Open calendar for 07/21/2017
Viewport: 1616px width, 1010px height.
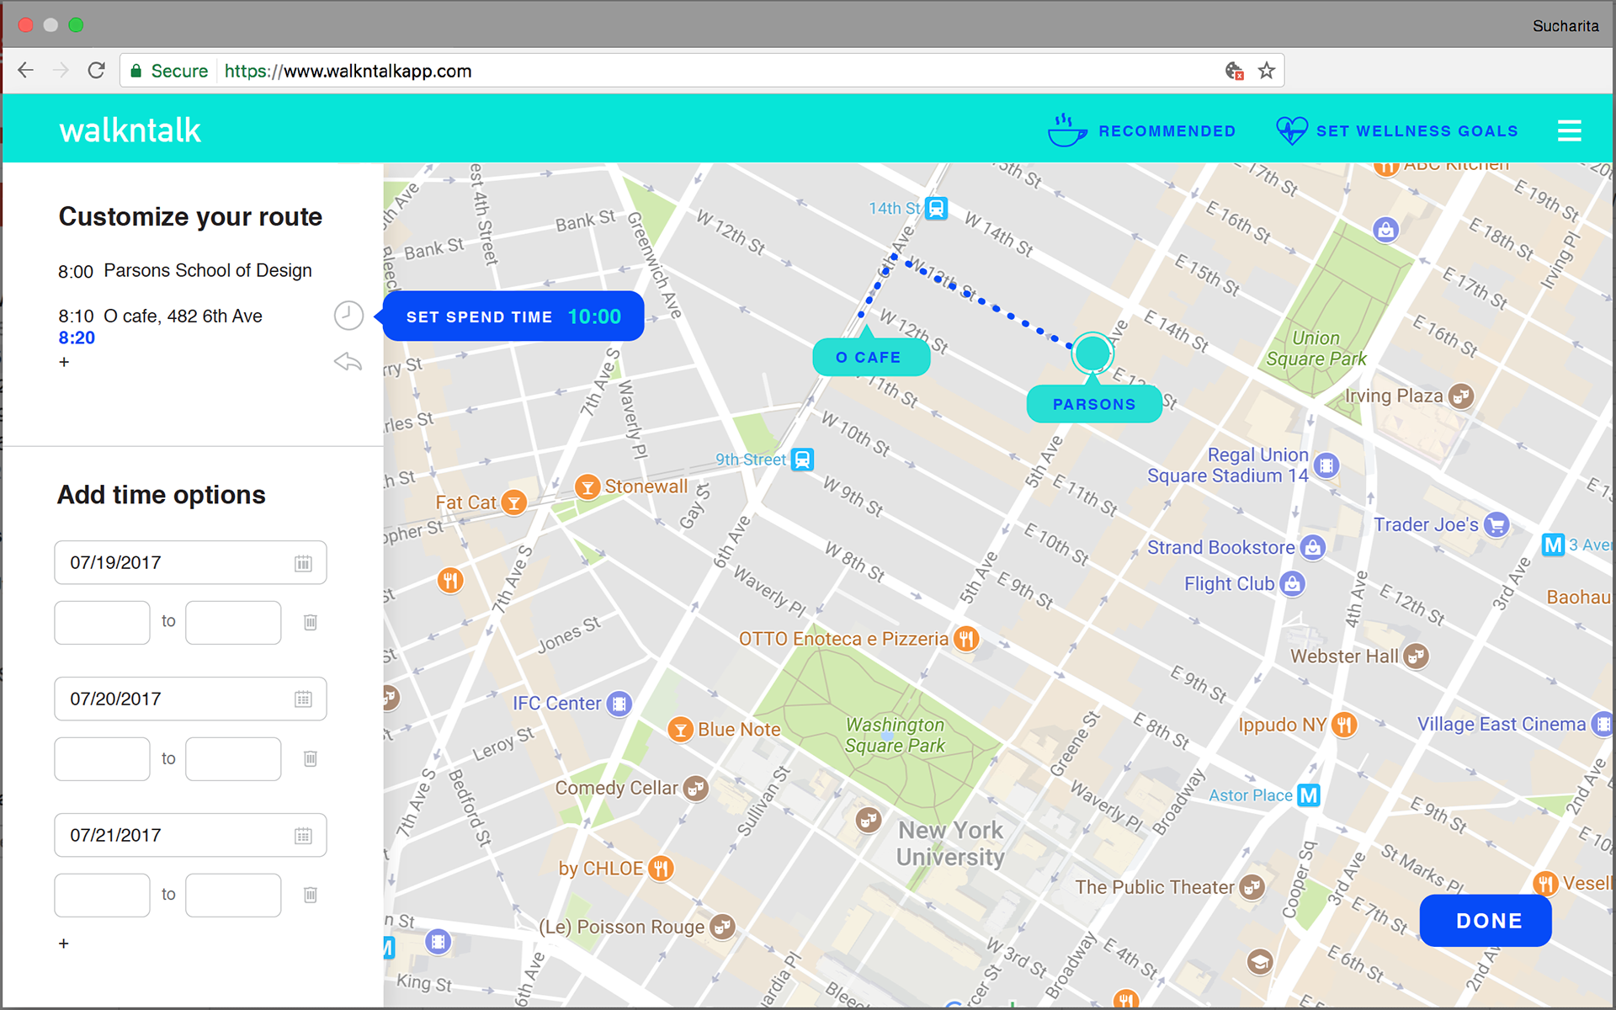303,836
